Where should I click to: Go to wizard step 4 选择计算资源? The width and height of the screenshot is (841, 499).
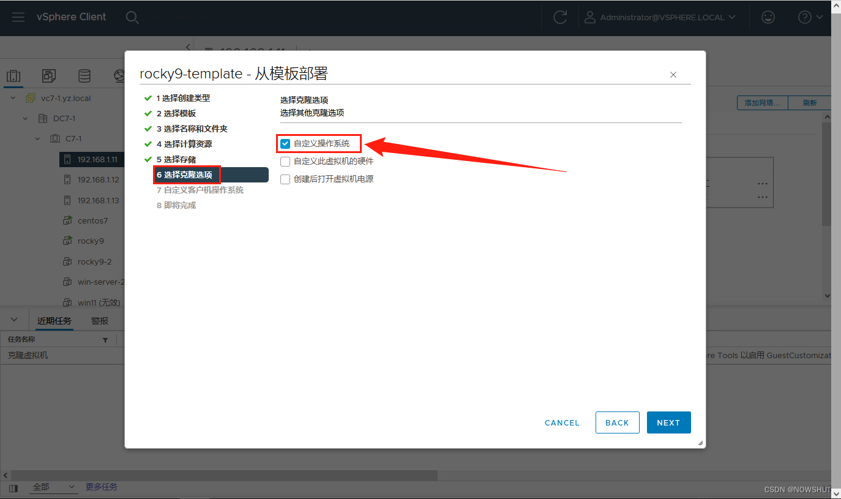(184, 144)
